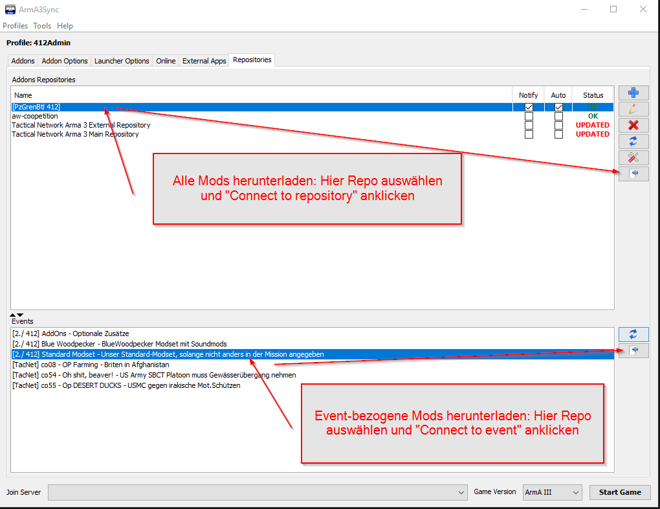Select Tactical Network Arma 3 External Repository row
This screenshot has height=509, width=660.
pyautogui.click(x=81, y=125)
